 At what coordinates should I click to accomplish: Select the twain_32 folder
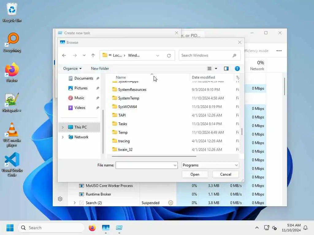pyautogui.click(x=125, y=150)
